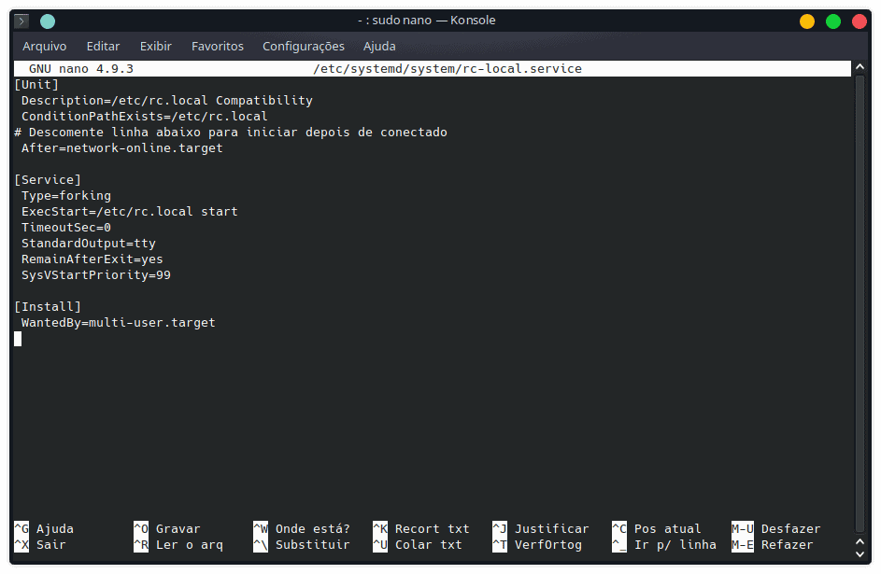Image resolution: width=881 pixels, height=574 pixels.
Task: Click the ^X Sair shortcut
Action: [40, 544]
